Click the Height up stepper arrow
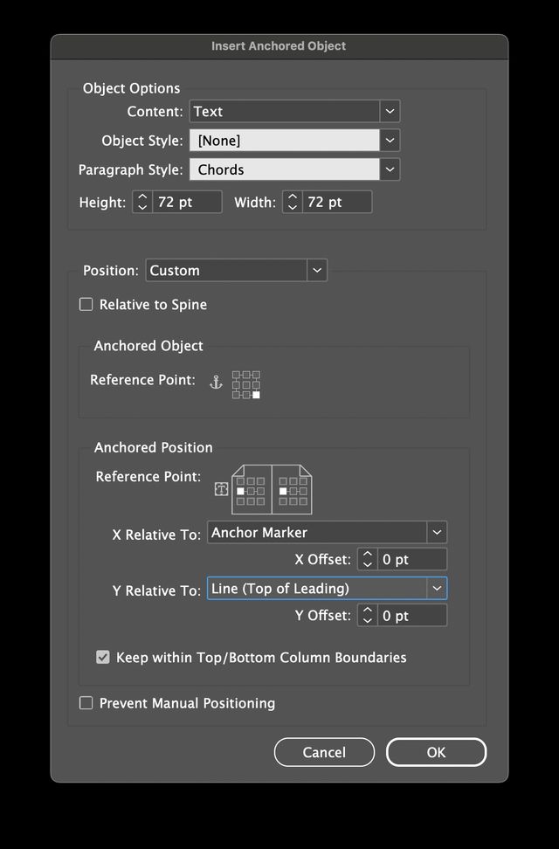This screenshot has width=559, height=849. (141, 197)
